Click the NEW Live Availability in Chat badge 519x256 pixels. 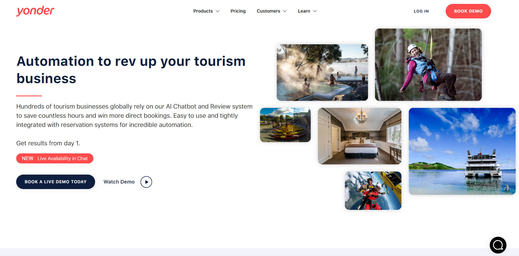(55, 158)
